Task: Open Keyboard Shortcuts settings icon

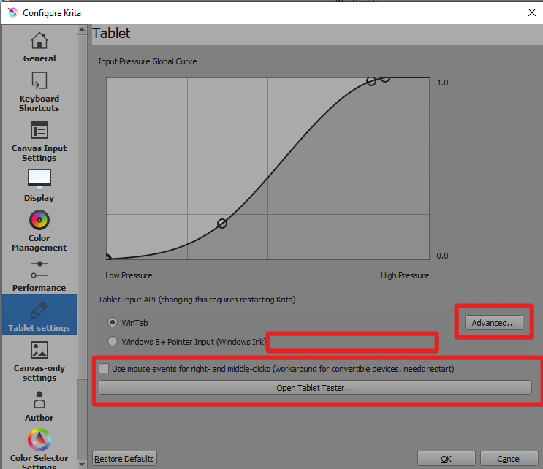Action: click(39, 80)
